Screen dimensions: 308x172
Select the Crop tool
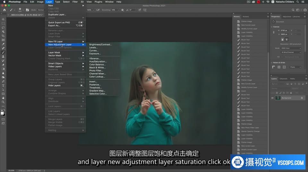[x=3, y=36]
